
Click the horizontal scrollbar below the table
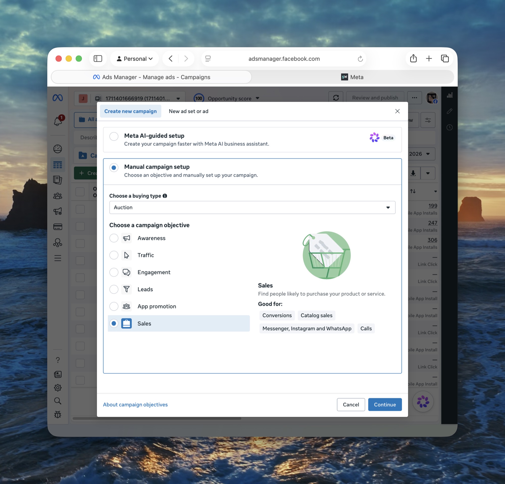pyautogui.click(x=157, y=418)
